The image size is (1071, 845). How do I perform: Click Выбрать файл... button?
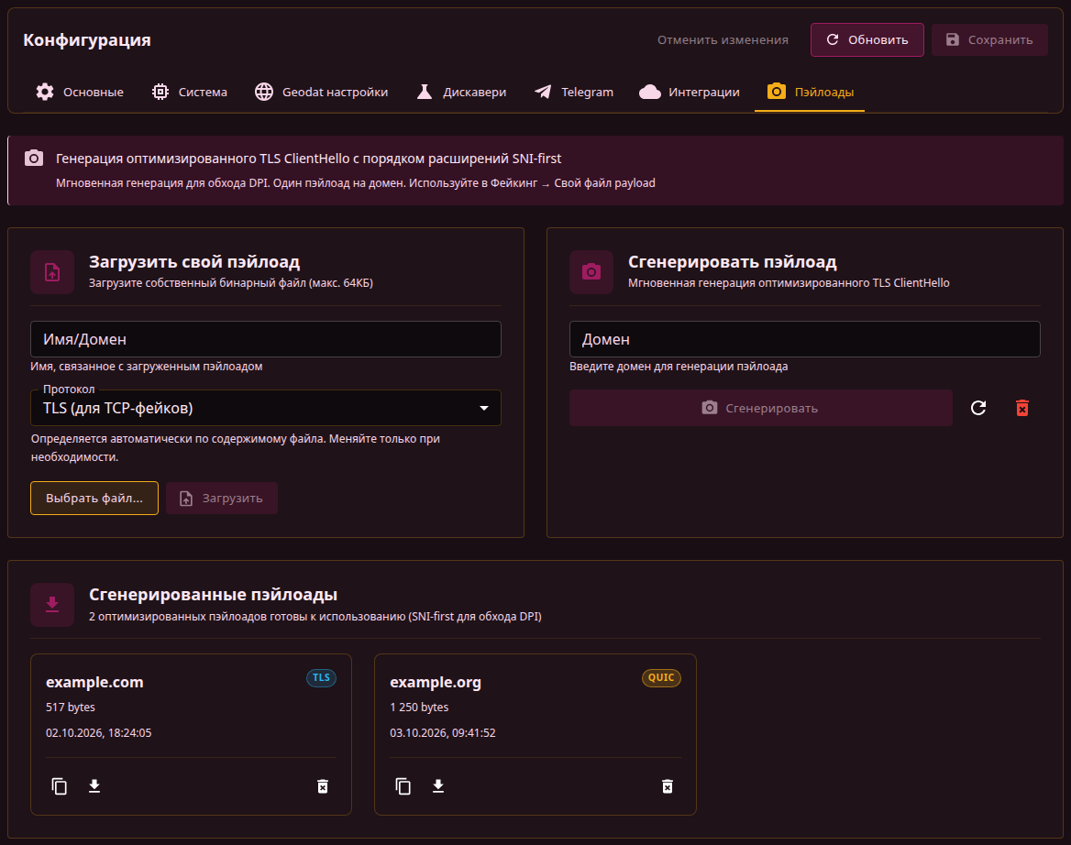click(x=94, y=499)
